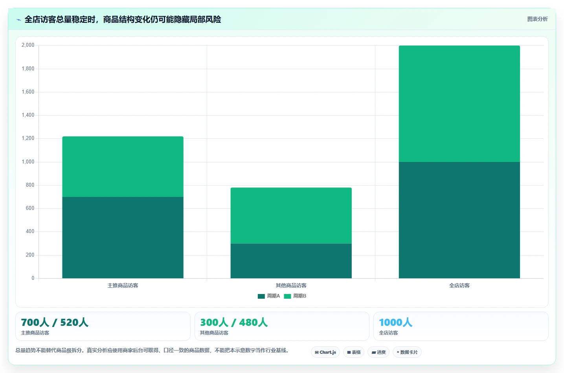Click the 图表分析 tag at top right
This screenshot has width=564, height=373.
537,19
